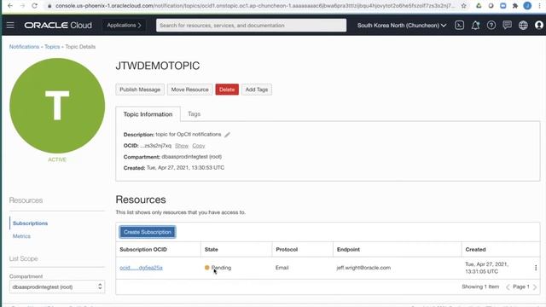Open the Chrome profile avatar

[x=527, y=6]
